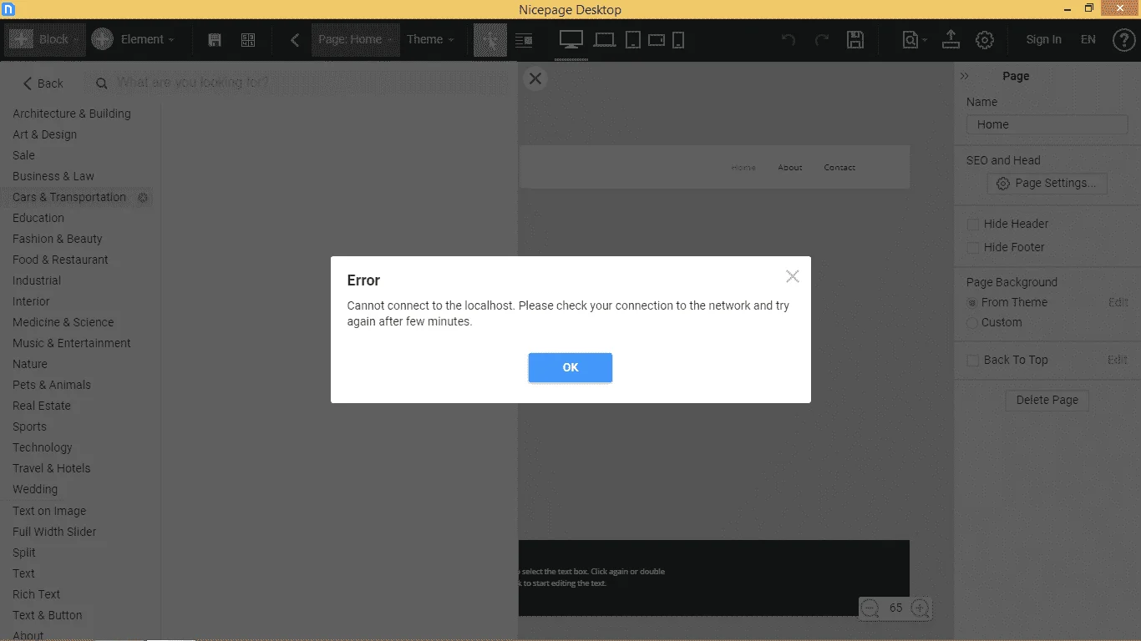Click the Delete Page button

pos(1047,400)
